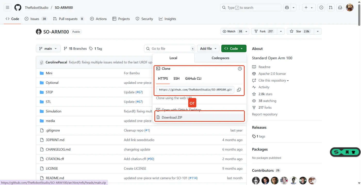Select the Local tab in Code popup

pyautogui.click(x=173, y=58)
